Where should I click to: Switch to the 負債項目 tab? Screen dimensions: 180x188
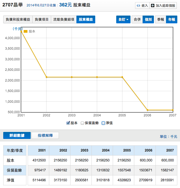pos(41,20)
